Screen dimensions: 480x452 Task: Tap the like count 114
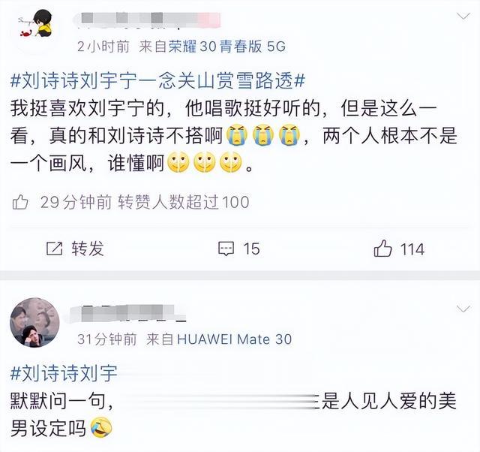[412, 249]
